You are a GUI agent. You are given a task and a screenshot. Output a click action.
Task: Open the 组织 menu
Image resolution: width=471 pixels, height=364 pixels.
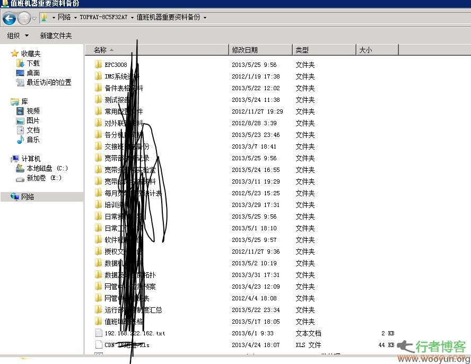(x=18, y=36)
